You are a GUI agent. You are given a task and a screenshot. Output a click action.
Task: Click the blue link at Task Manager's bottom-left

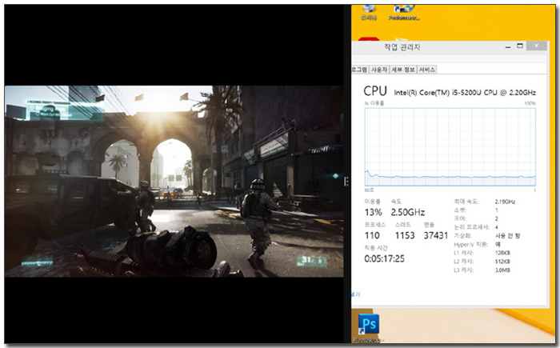point(356,294)
